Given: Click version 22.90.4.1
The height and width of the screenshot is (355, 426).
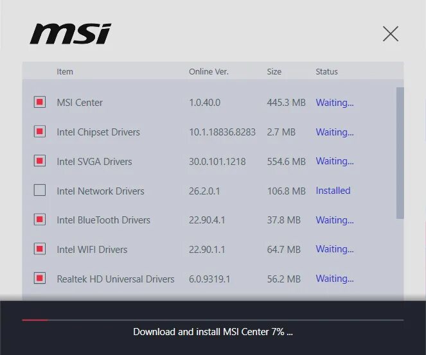Looking at the screenshot, I should point(207,220).
